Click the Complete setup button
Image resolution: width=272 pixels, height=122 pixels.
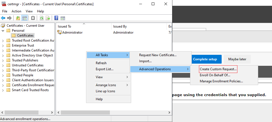pyautogui.click(x=205, y=59)
